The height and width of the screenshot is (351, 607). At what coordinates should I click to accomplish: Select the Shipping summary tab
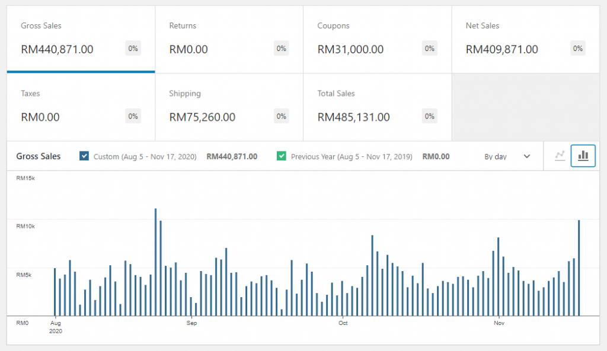[229, 107]
